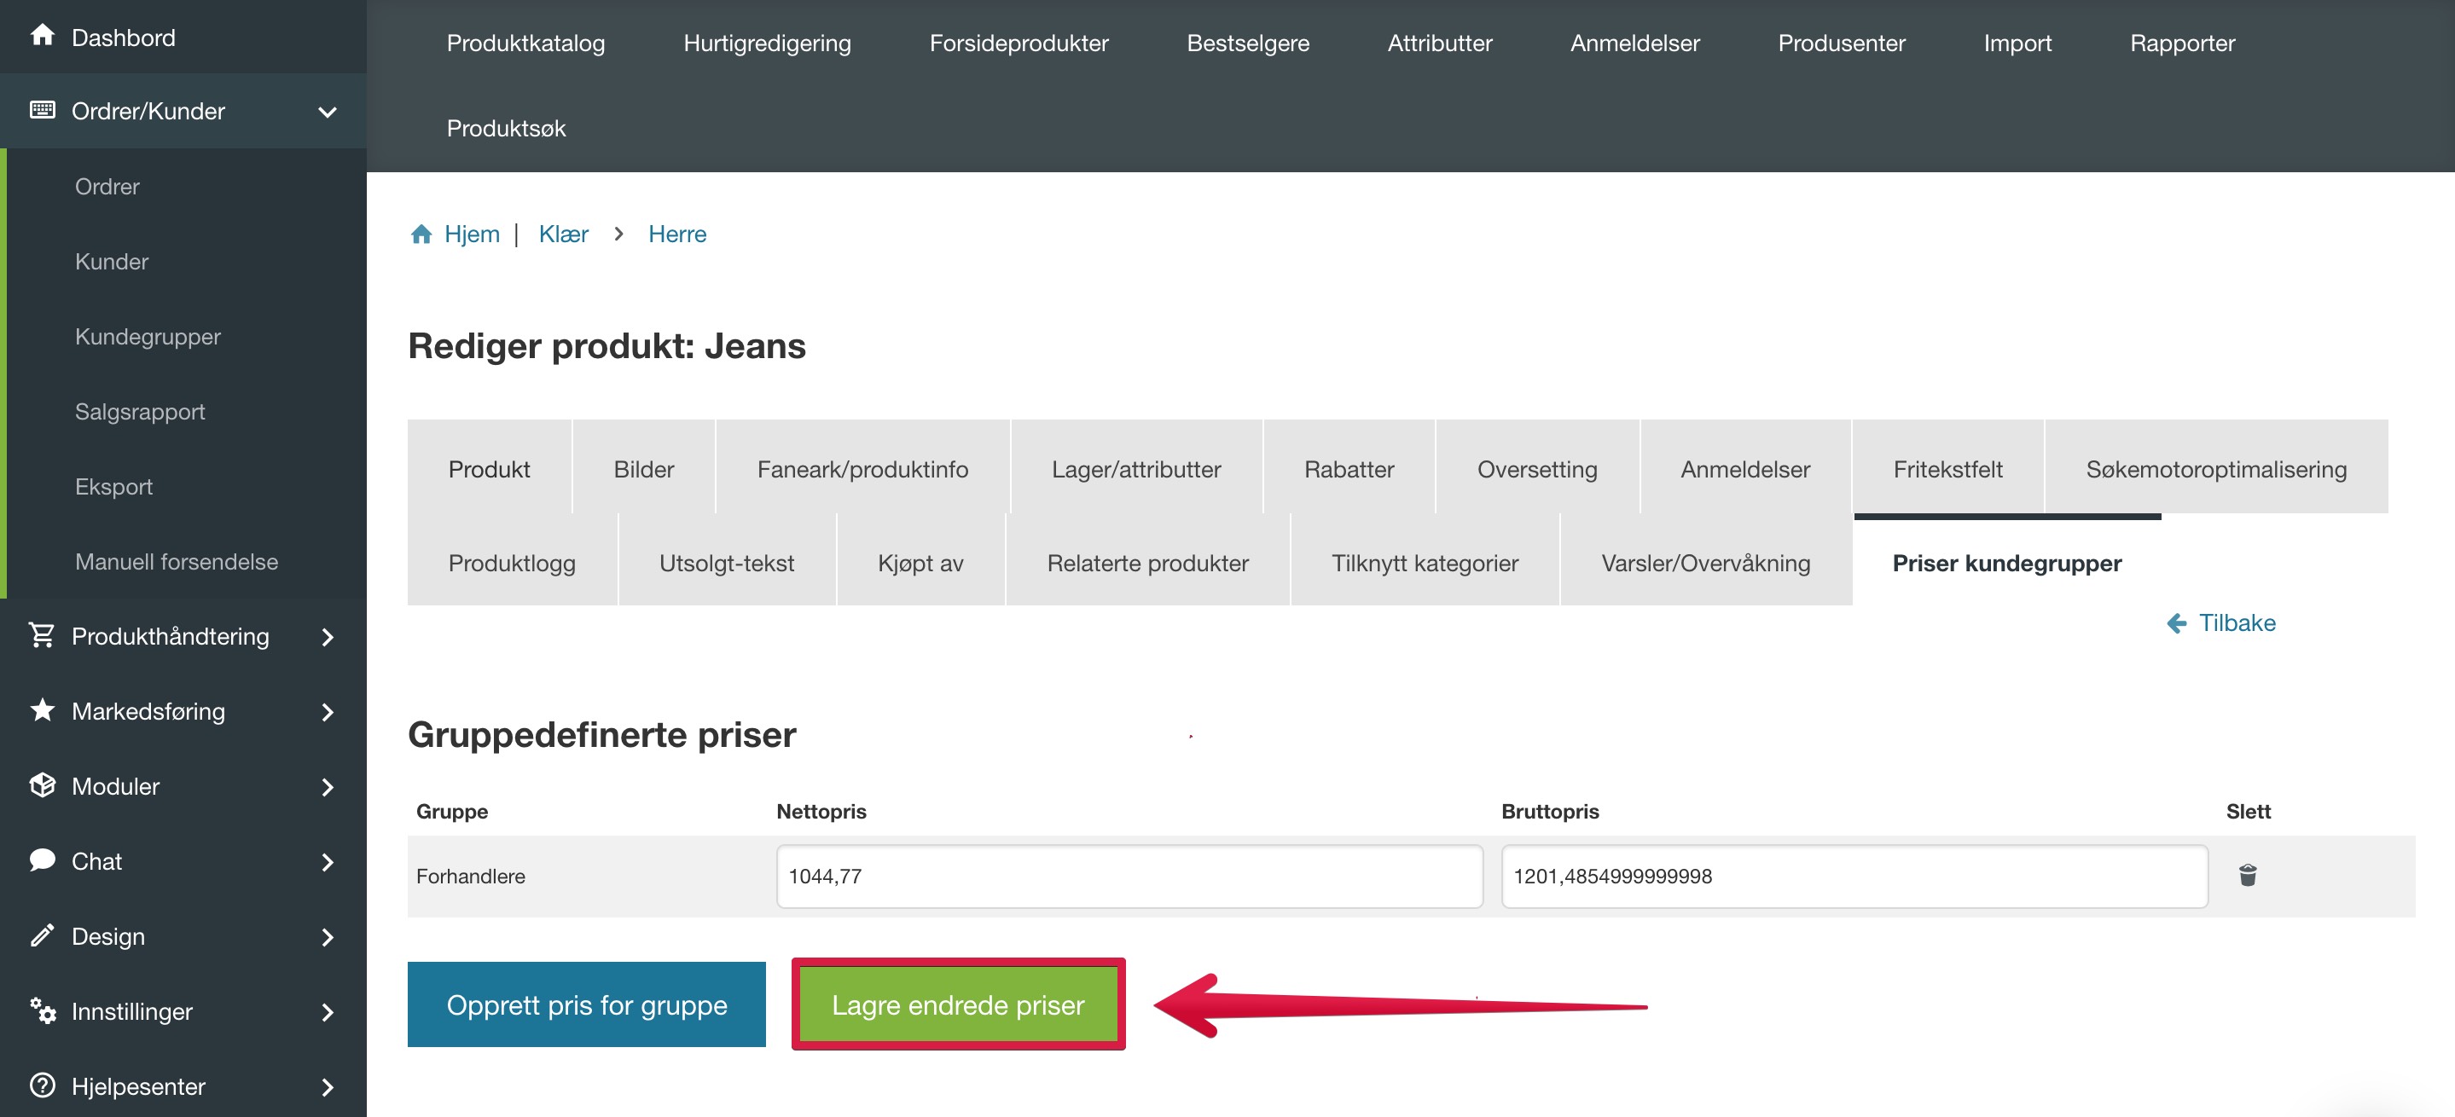Click the Design pencil icon
Viewport: 2455px width, 1117px height.
click(42, 935)
